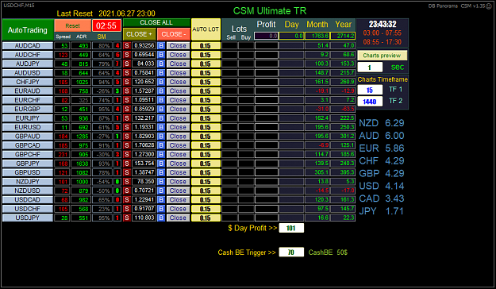Click the Month profit total 1763.6
The height and width of the screenshot is (289, 496).
(317, 36)
